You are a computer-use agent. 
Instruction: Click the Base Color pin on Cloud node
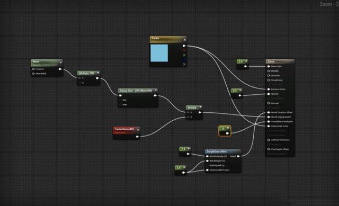(269, 66)
